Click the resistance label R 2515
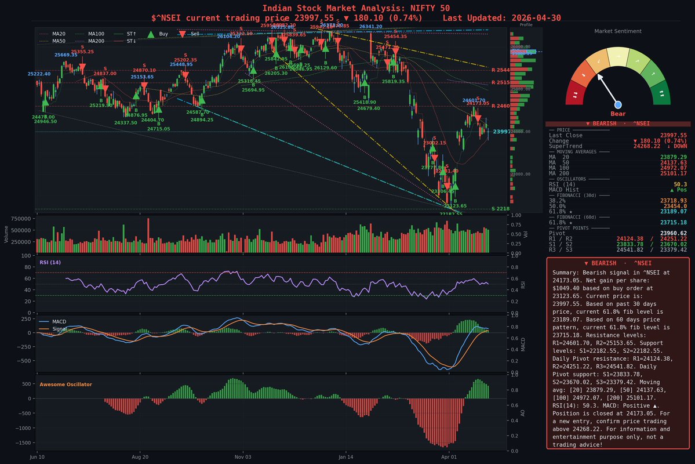 coord(500,82)
